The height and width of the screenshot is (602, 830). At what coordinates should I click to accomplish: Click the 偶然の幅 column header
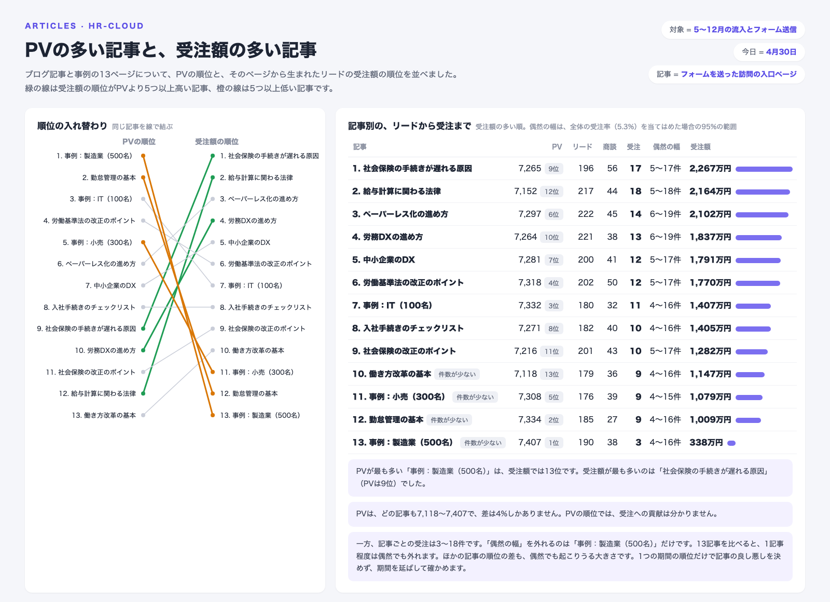point(666,147)
